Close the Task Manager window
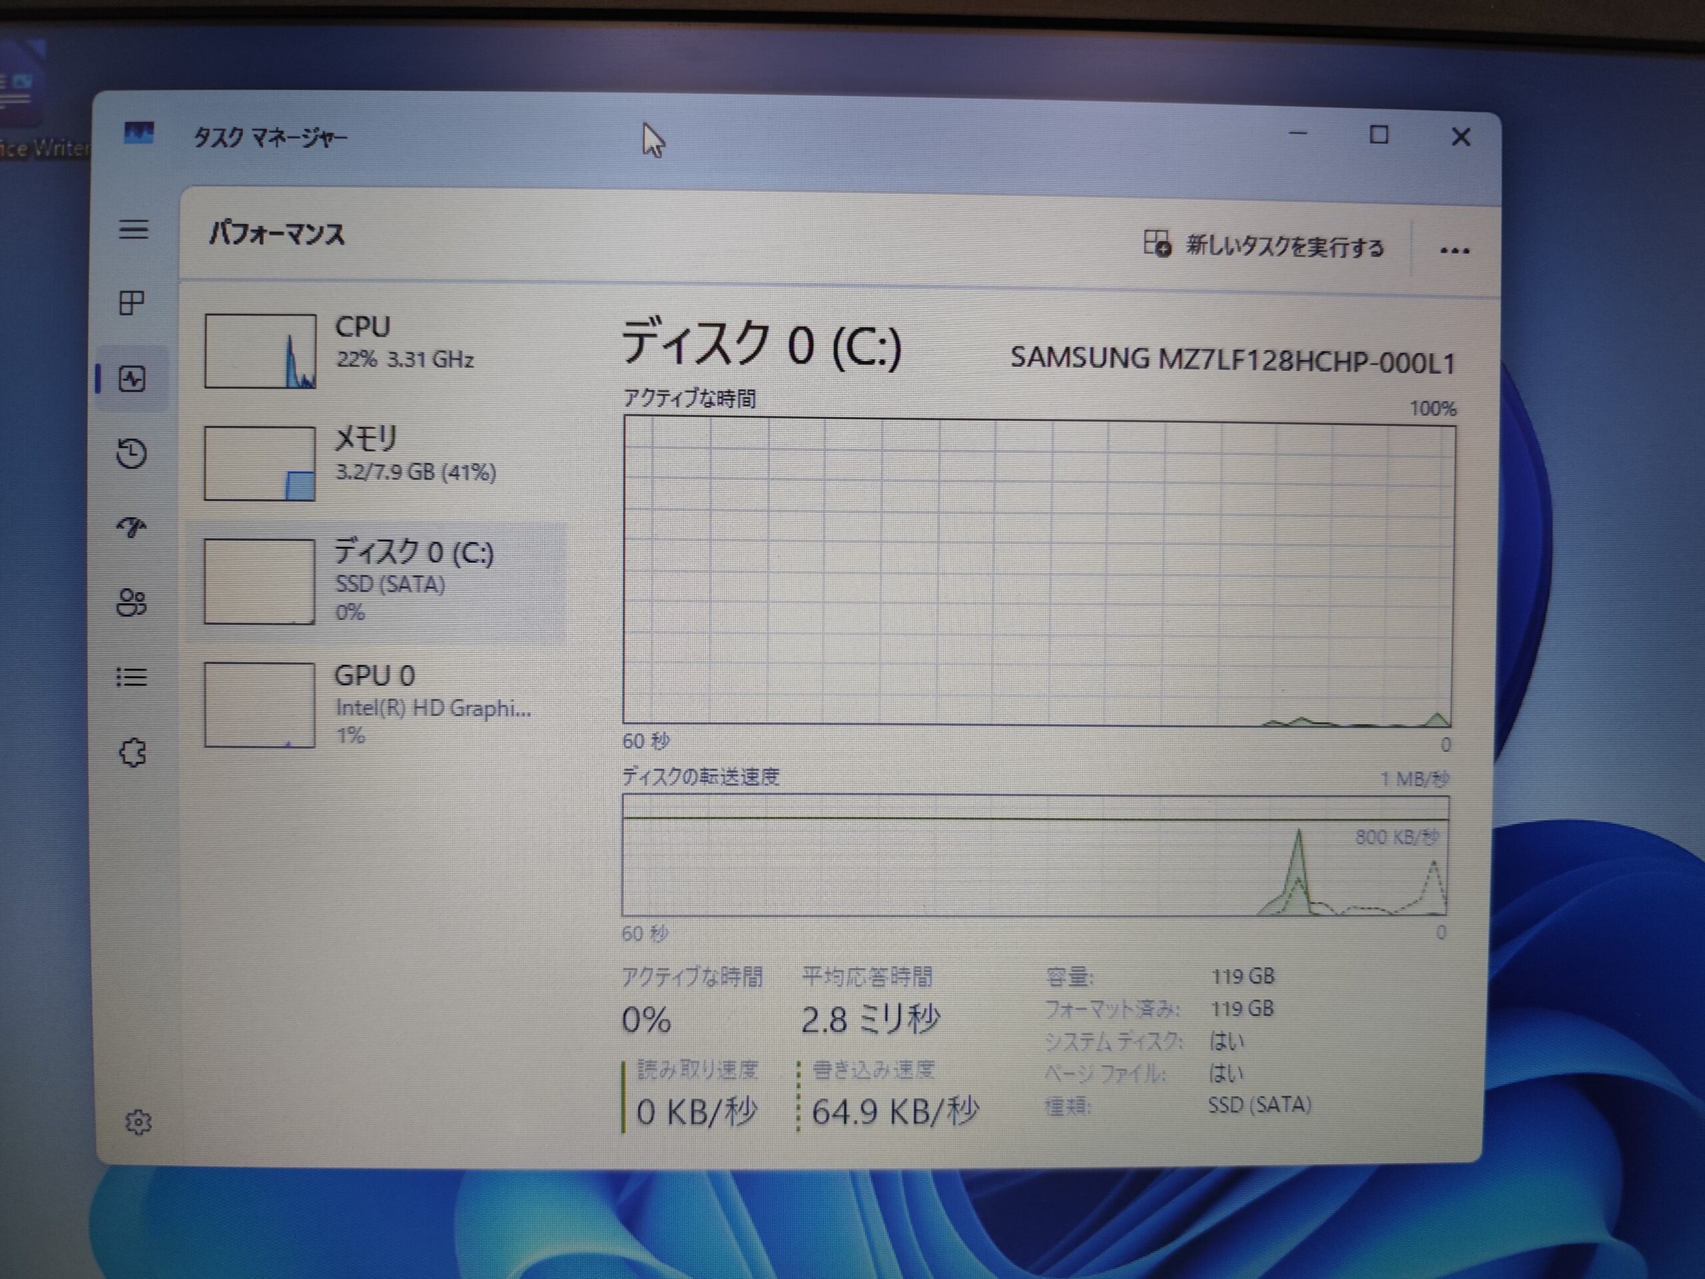1705x1279 pixels. tap(1461, 137)
